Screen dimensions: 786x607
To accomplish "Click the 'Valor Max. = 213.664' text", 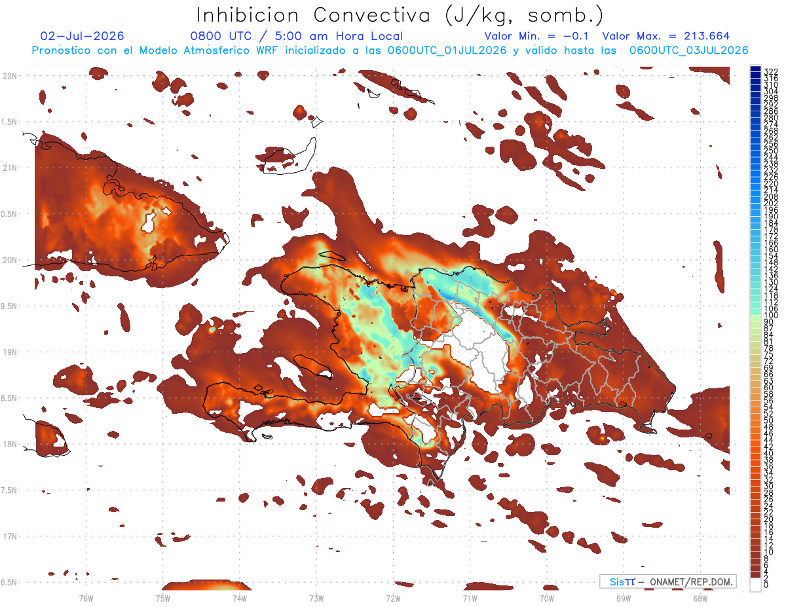I will (x=666, y=36).
